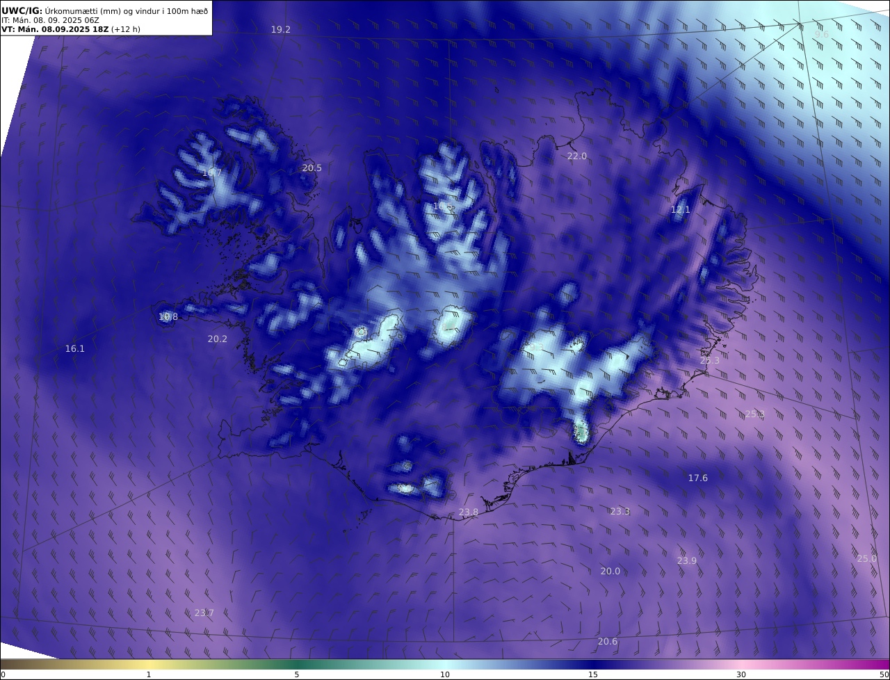This screenshot has width=890, height=680.
Task: Click the 17.6 value label
Action: pyautogui.click(x=698, y=478)
